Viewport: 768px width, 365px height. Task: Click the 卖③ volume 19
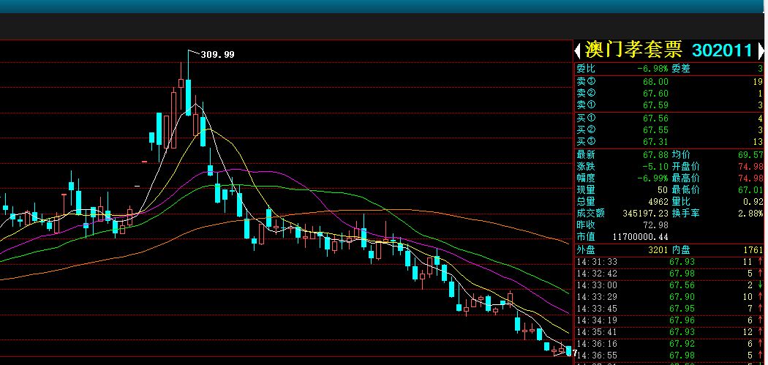758,82
